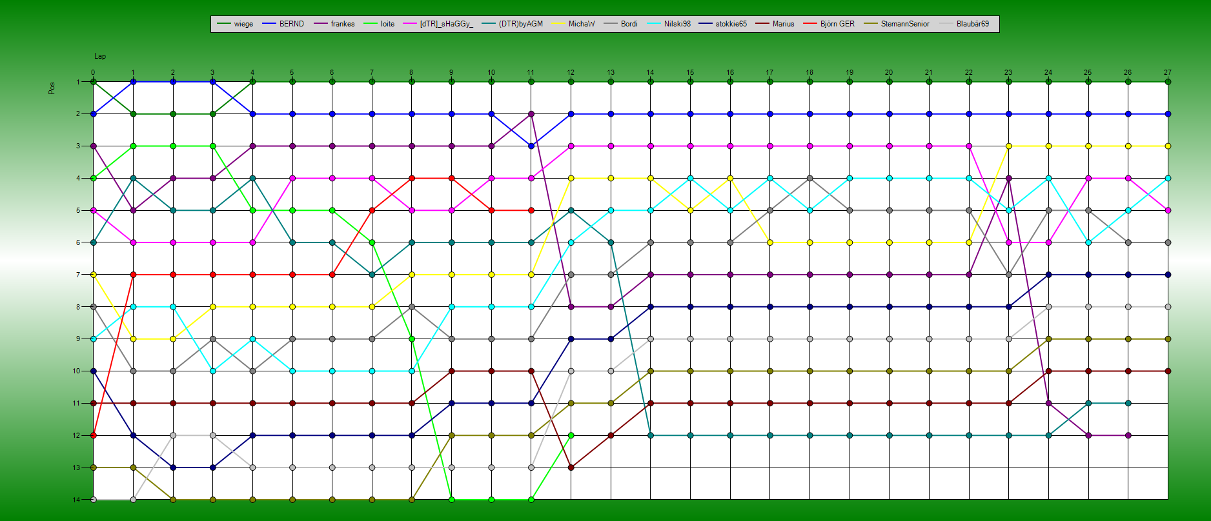Click (DTR)byAGM's teal point at lap 26, position 11
The height and width of the screenshot is (521, 1211).
click(1128, 403)
